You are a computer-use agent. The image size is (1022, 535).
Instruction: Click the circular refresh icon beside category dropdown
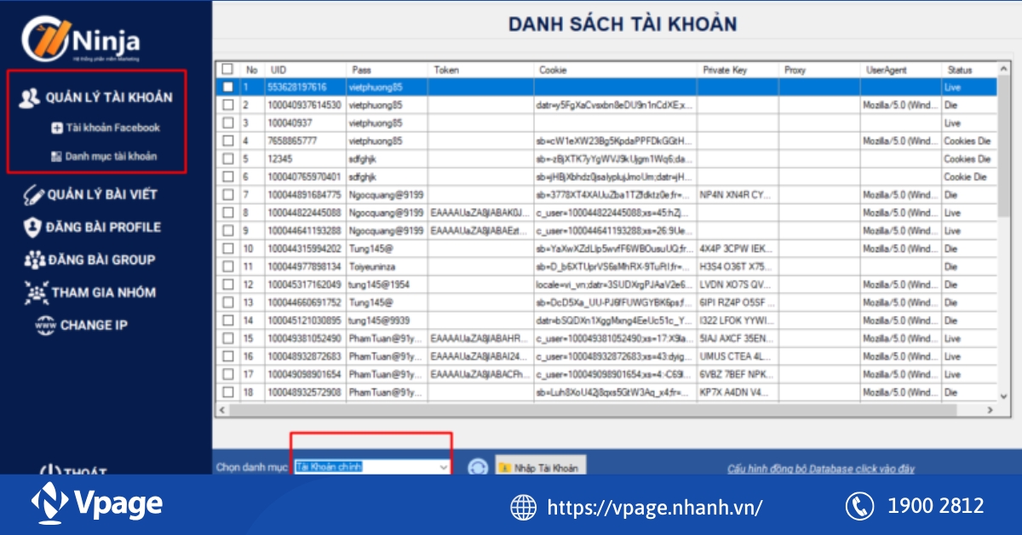478,467
